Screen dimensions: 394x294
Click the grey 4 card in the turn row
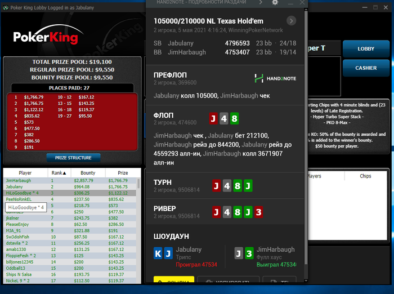click(x=227, y=186)
